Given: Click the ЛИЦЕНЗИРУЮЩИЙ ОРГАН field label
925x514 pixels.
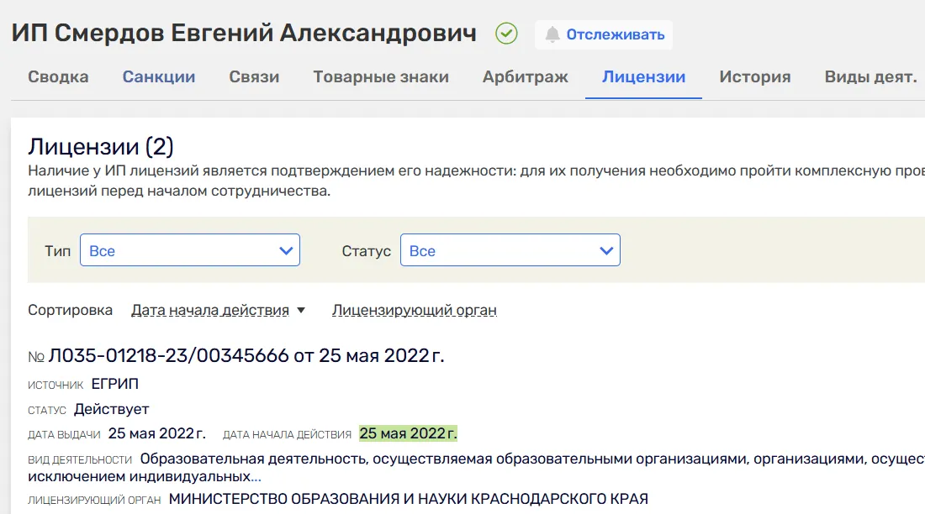Looking at the screenshot, I should tap(94, 500).
